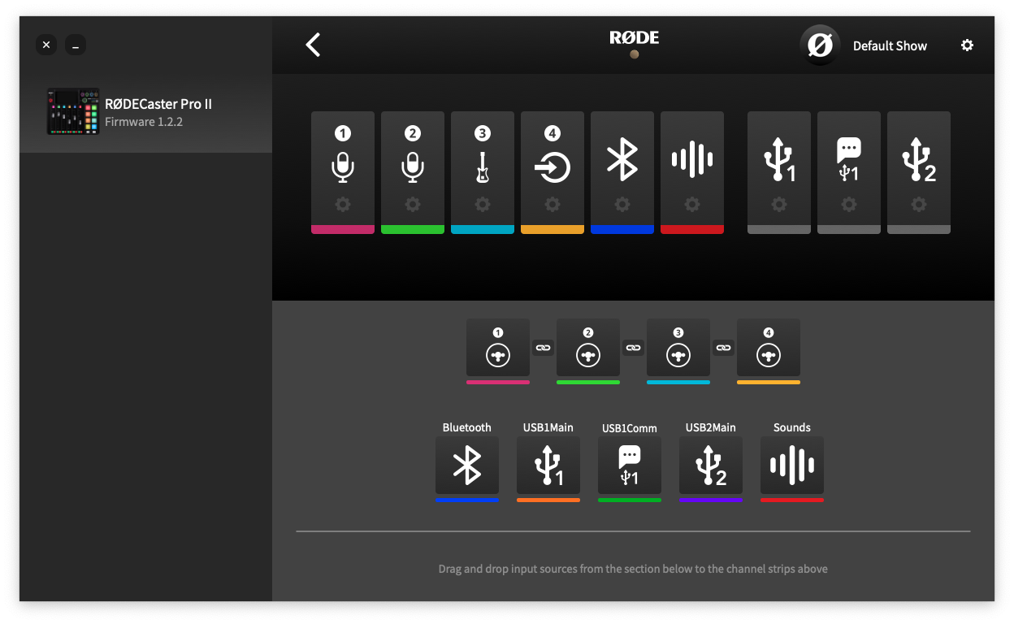
Task: Select channel strip 4 line input icon
Action: tap(552, 167)
